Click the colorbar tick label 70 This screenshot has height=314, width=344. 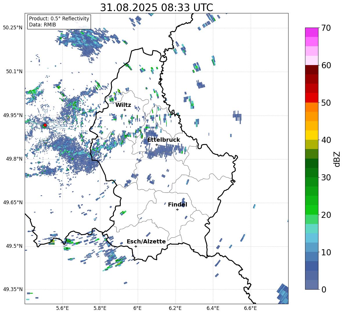tap(326, 28)
